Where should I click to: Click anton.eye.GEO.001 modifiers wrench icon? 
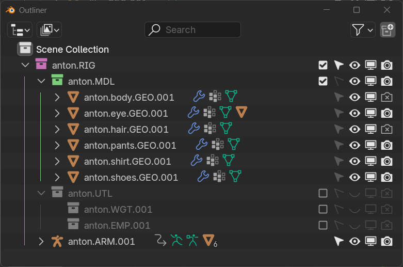tap(194, 113)
